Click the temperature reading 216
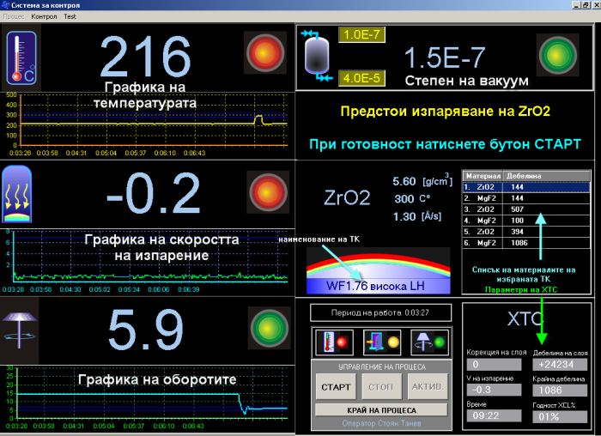 point(145,57)
